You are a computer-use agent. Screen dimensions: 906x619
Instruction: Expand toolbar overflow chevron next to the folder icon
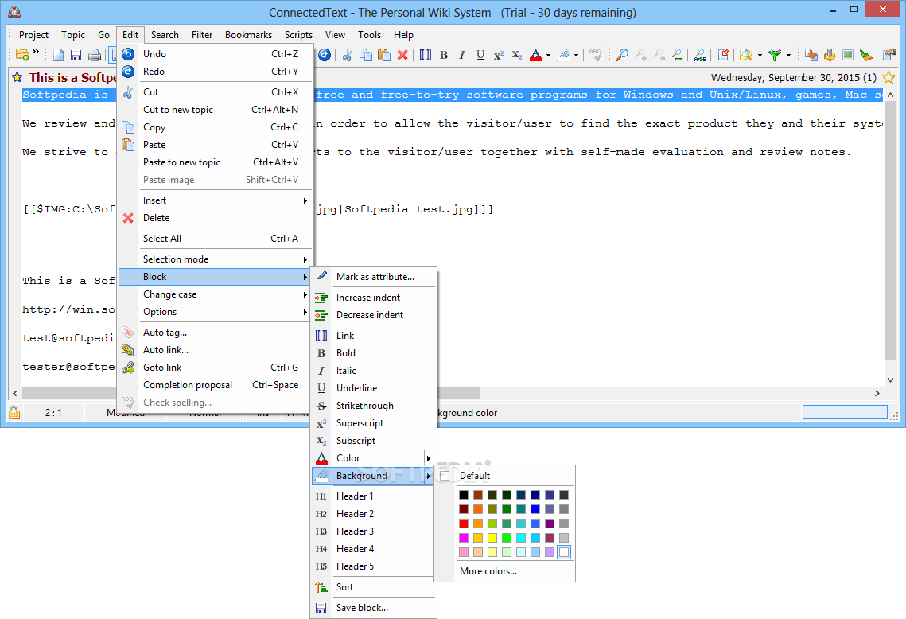(36, 52)
